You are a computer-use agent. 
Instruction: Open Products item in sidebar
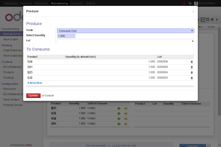(x=8, y=72)
